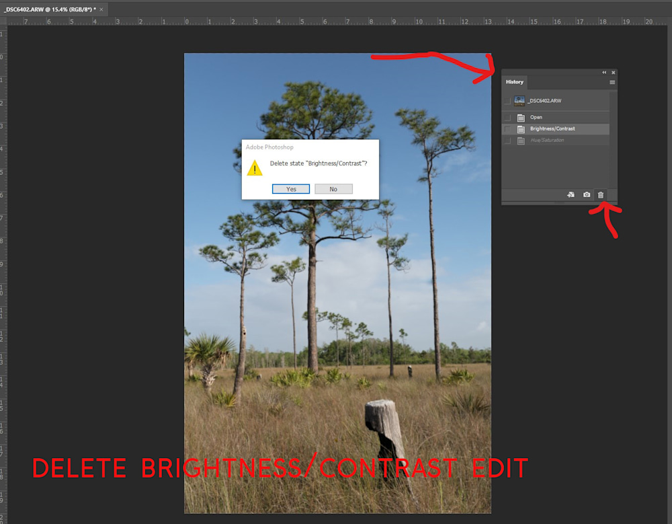672x524 pixels.
Task: Toggle history brush source box for Open
Action: tap(507, 117)
